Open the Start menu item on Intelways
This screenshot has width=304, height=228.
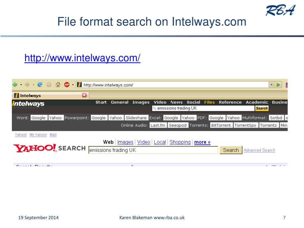[x=101, y=102]
